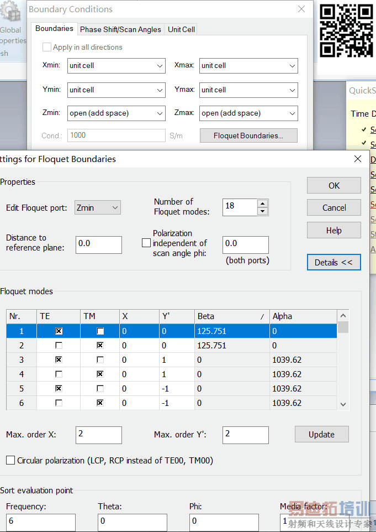Select Floquet mode row 6

point(172,403)
